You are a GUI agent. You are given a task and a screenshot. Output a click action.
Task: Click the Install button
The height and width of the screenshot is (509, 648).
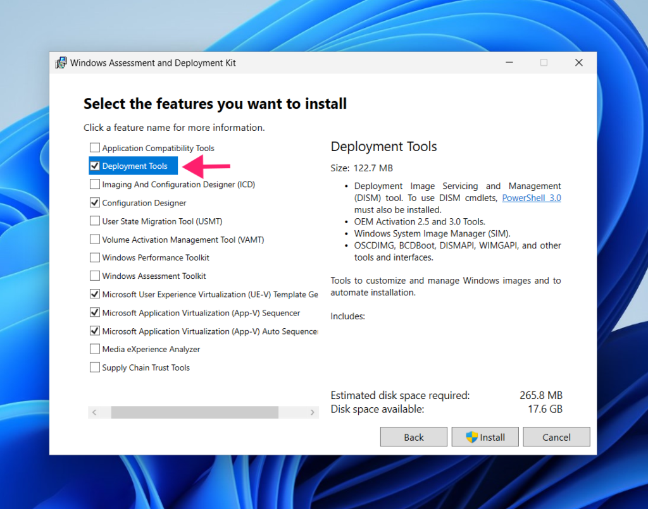(x=485, y=437)
